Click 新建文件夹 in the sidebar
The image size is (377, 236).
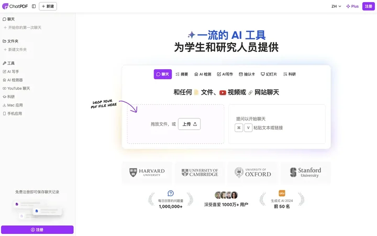[15, 49]
